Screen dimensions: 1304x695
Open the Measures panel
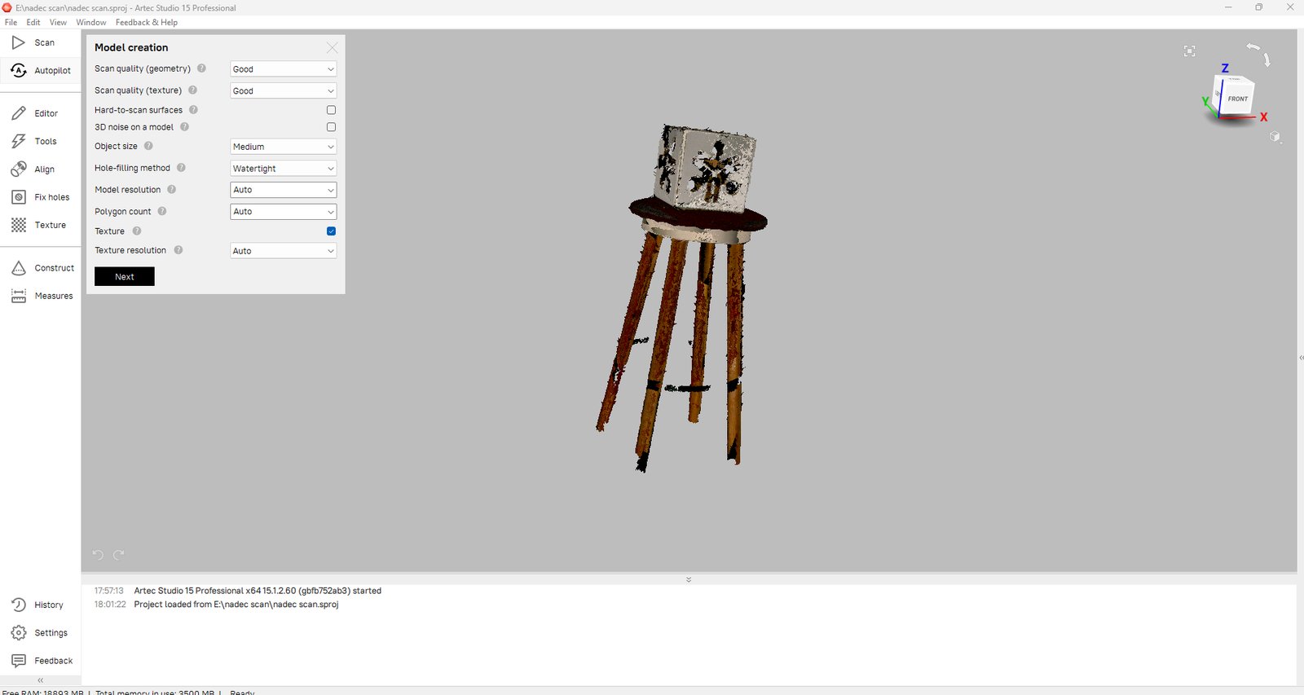click(40, 296)
